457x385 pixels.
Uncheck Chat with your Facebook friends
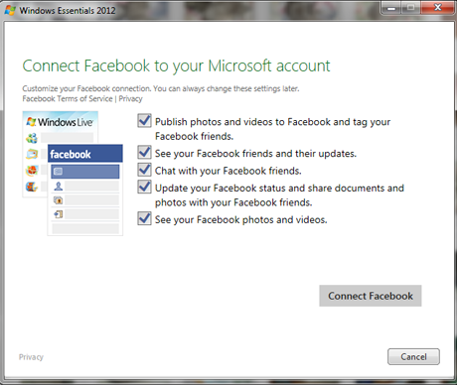pyautogui.click(x=144, y=170)
